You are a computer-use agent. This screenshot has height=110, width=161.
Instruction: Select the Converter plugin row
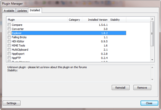[x=67, y=29]
